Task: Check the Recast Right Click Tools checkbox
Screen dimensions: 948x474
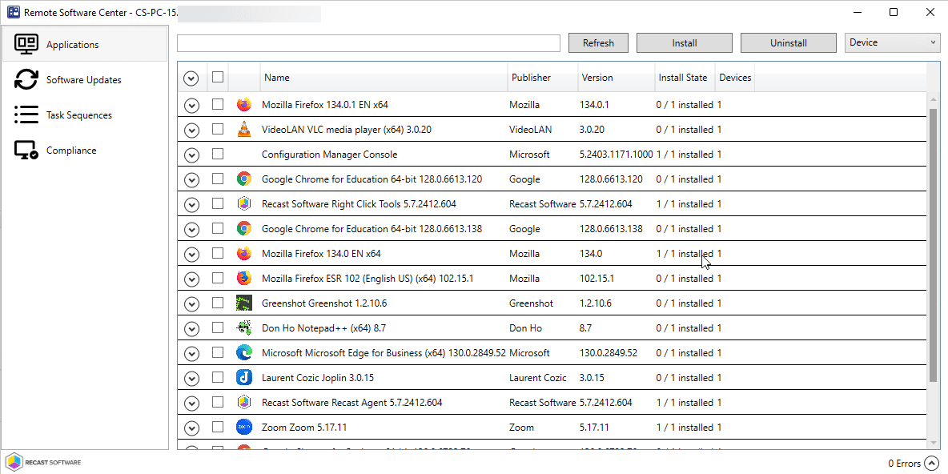Action: point(218,203)
